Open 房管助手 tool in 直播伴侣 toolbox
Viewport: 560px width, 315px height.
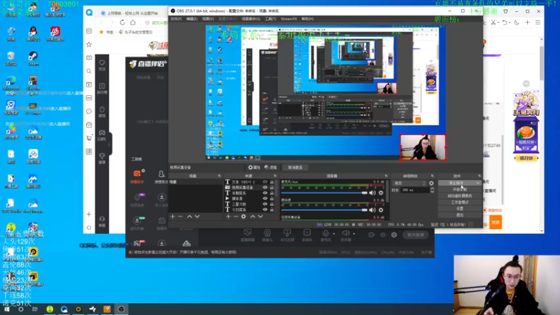[x=162, y=176]
